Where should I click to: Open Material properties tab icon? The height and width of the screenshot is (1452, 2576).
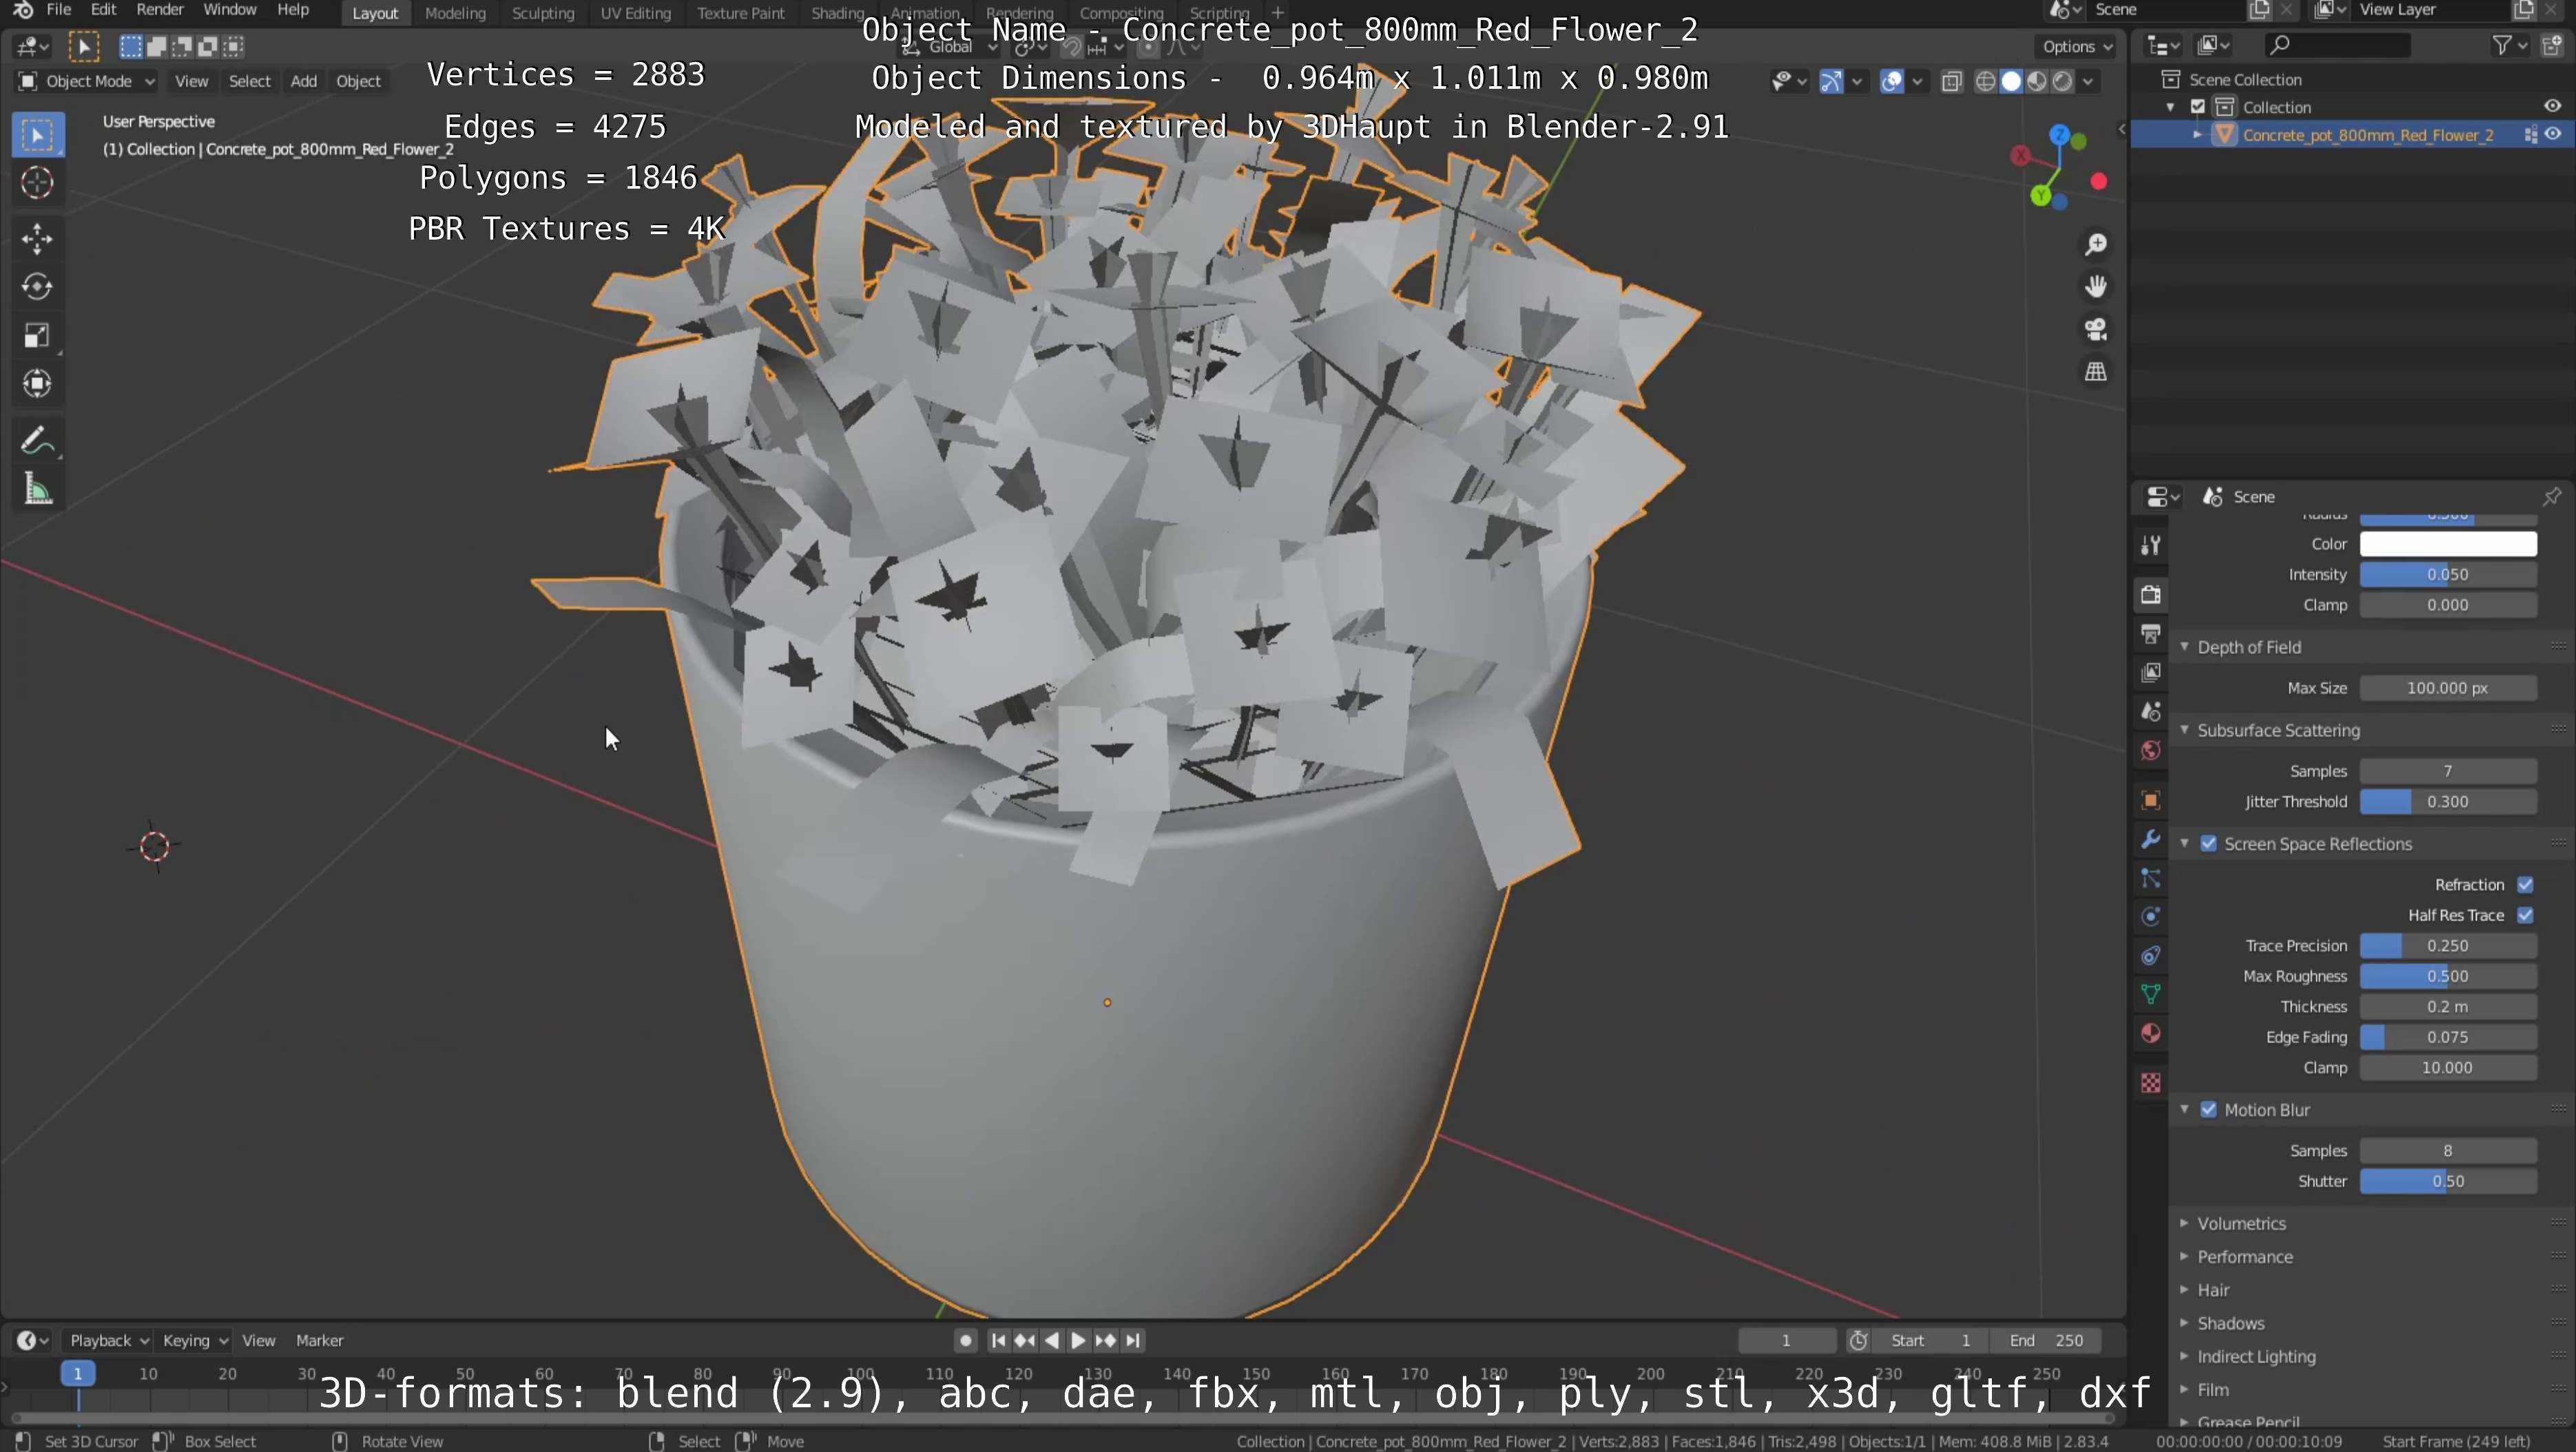coord(2150,1033)
